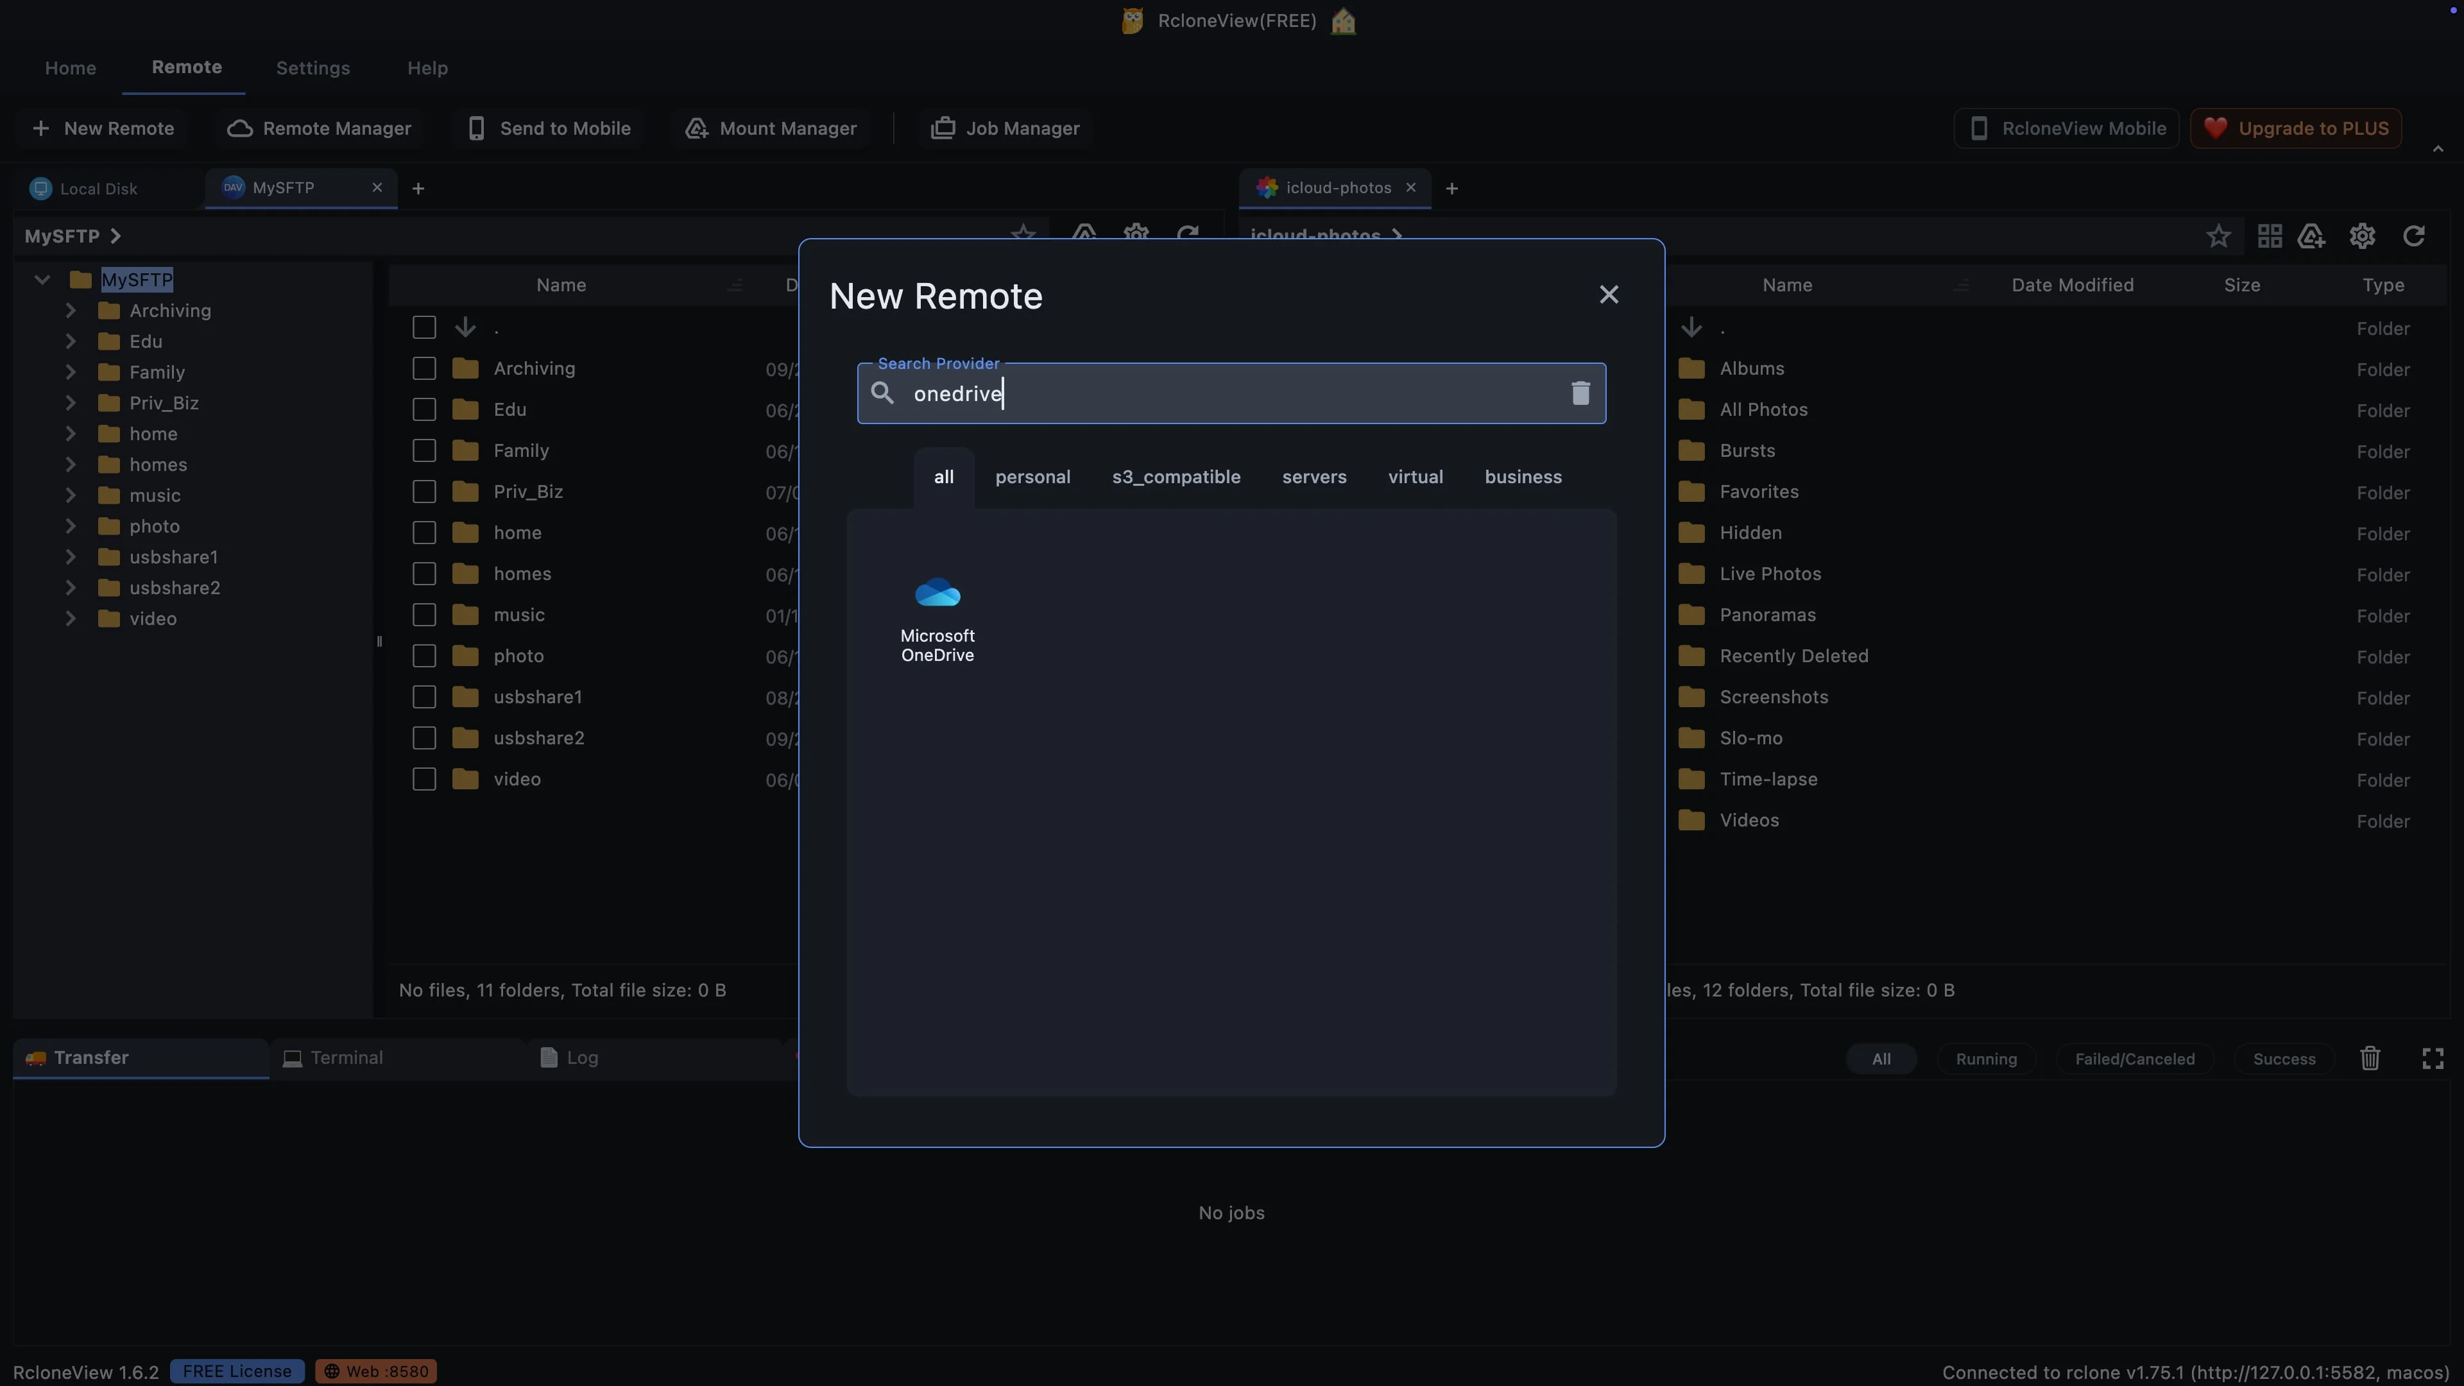This screenshot has height=1386, width=2464.
Task: Tick the Archiving folder checkbox
Action: 424,368
